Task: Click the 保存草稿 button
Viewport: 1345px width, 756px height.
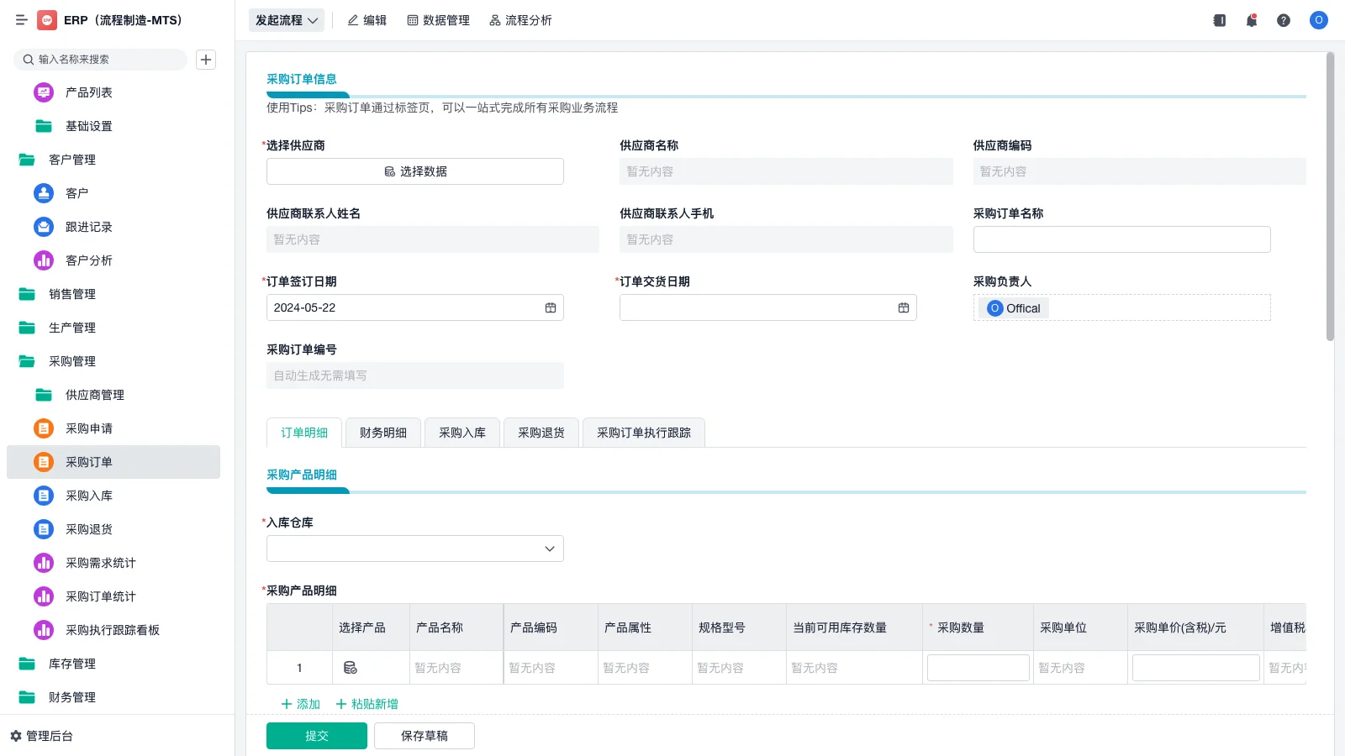Action: click(425, 736)
